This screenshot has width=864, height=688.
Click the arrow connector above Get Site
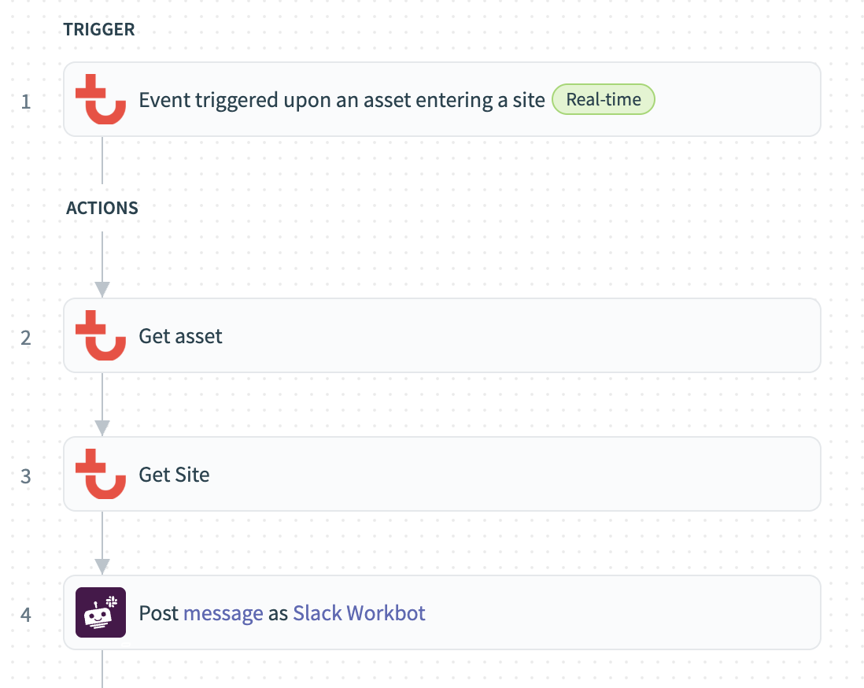coord(102,404)
